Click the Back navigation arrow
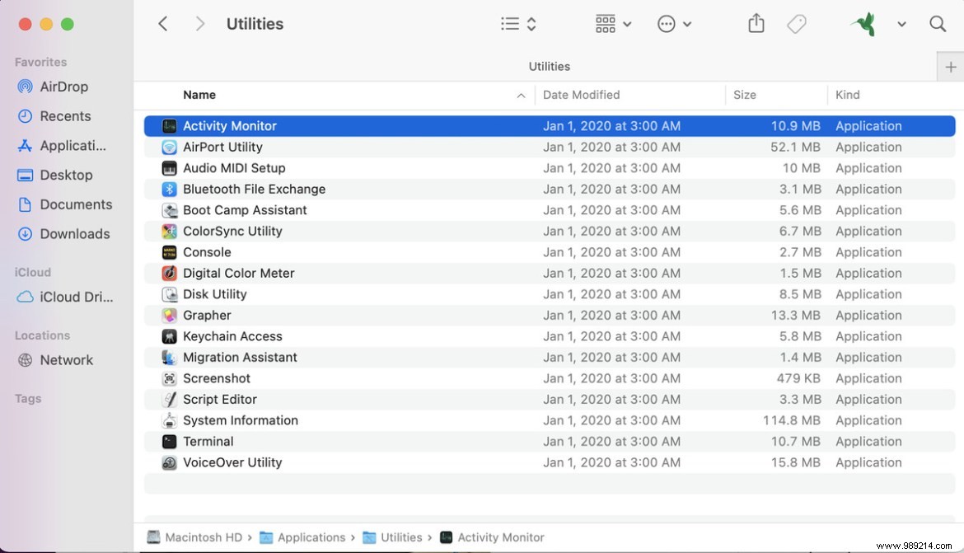Viewport: 964px width, 553px height. click(x=162, y=23)
